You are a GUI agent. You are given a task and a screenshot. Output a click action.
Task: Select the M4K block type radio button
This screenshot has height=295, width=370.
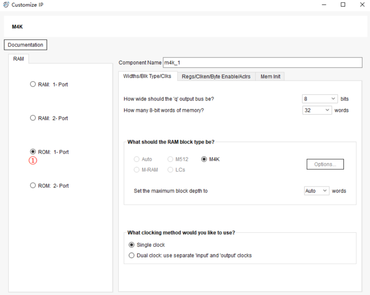pos(204,159)
